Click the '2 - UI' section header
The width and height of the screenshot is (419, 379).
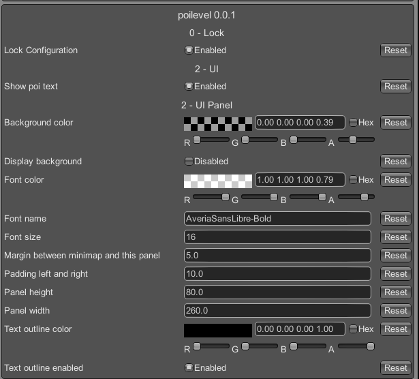(206, 70)
